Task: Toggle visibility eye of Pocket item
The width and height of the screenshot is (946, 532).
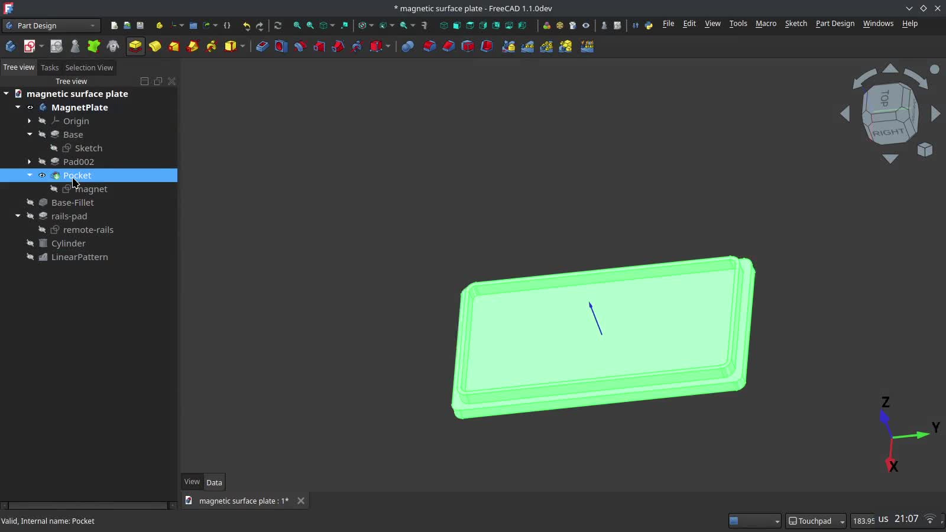Action: (x=42, y=176)
